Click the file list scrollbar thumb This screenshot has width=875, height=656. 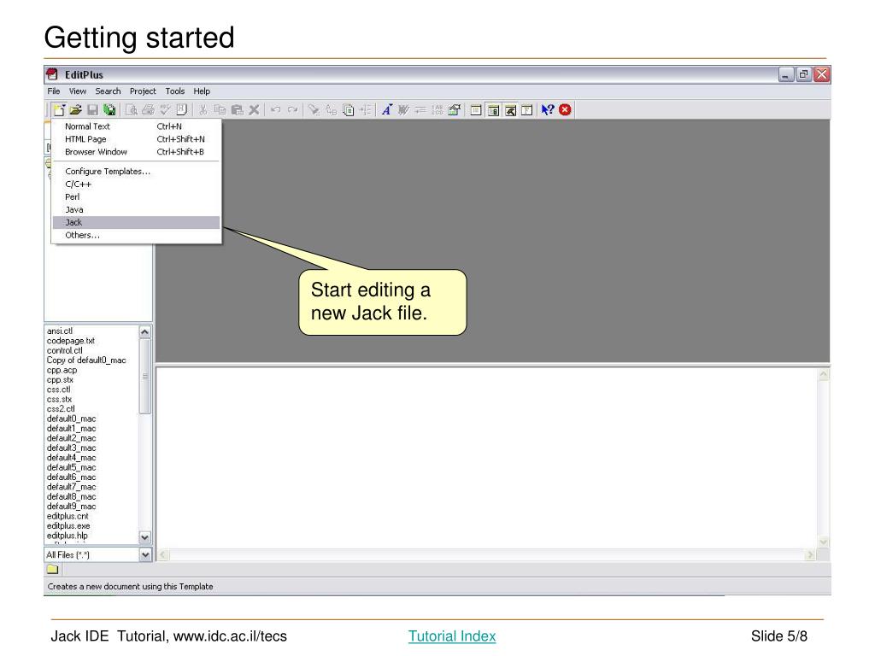click(x=144, y=377)
